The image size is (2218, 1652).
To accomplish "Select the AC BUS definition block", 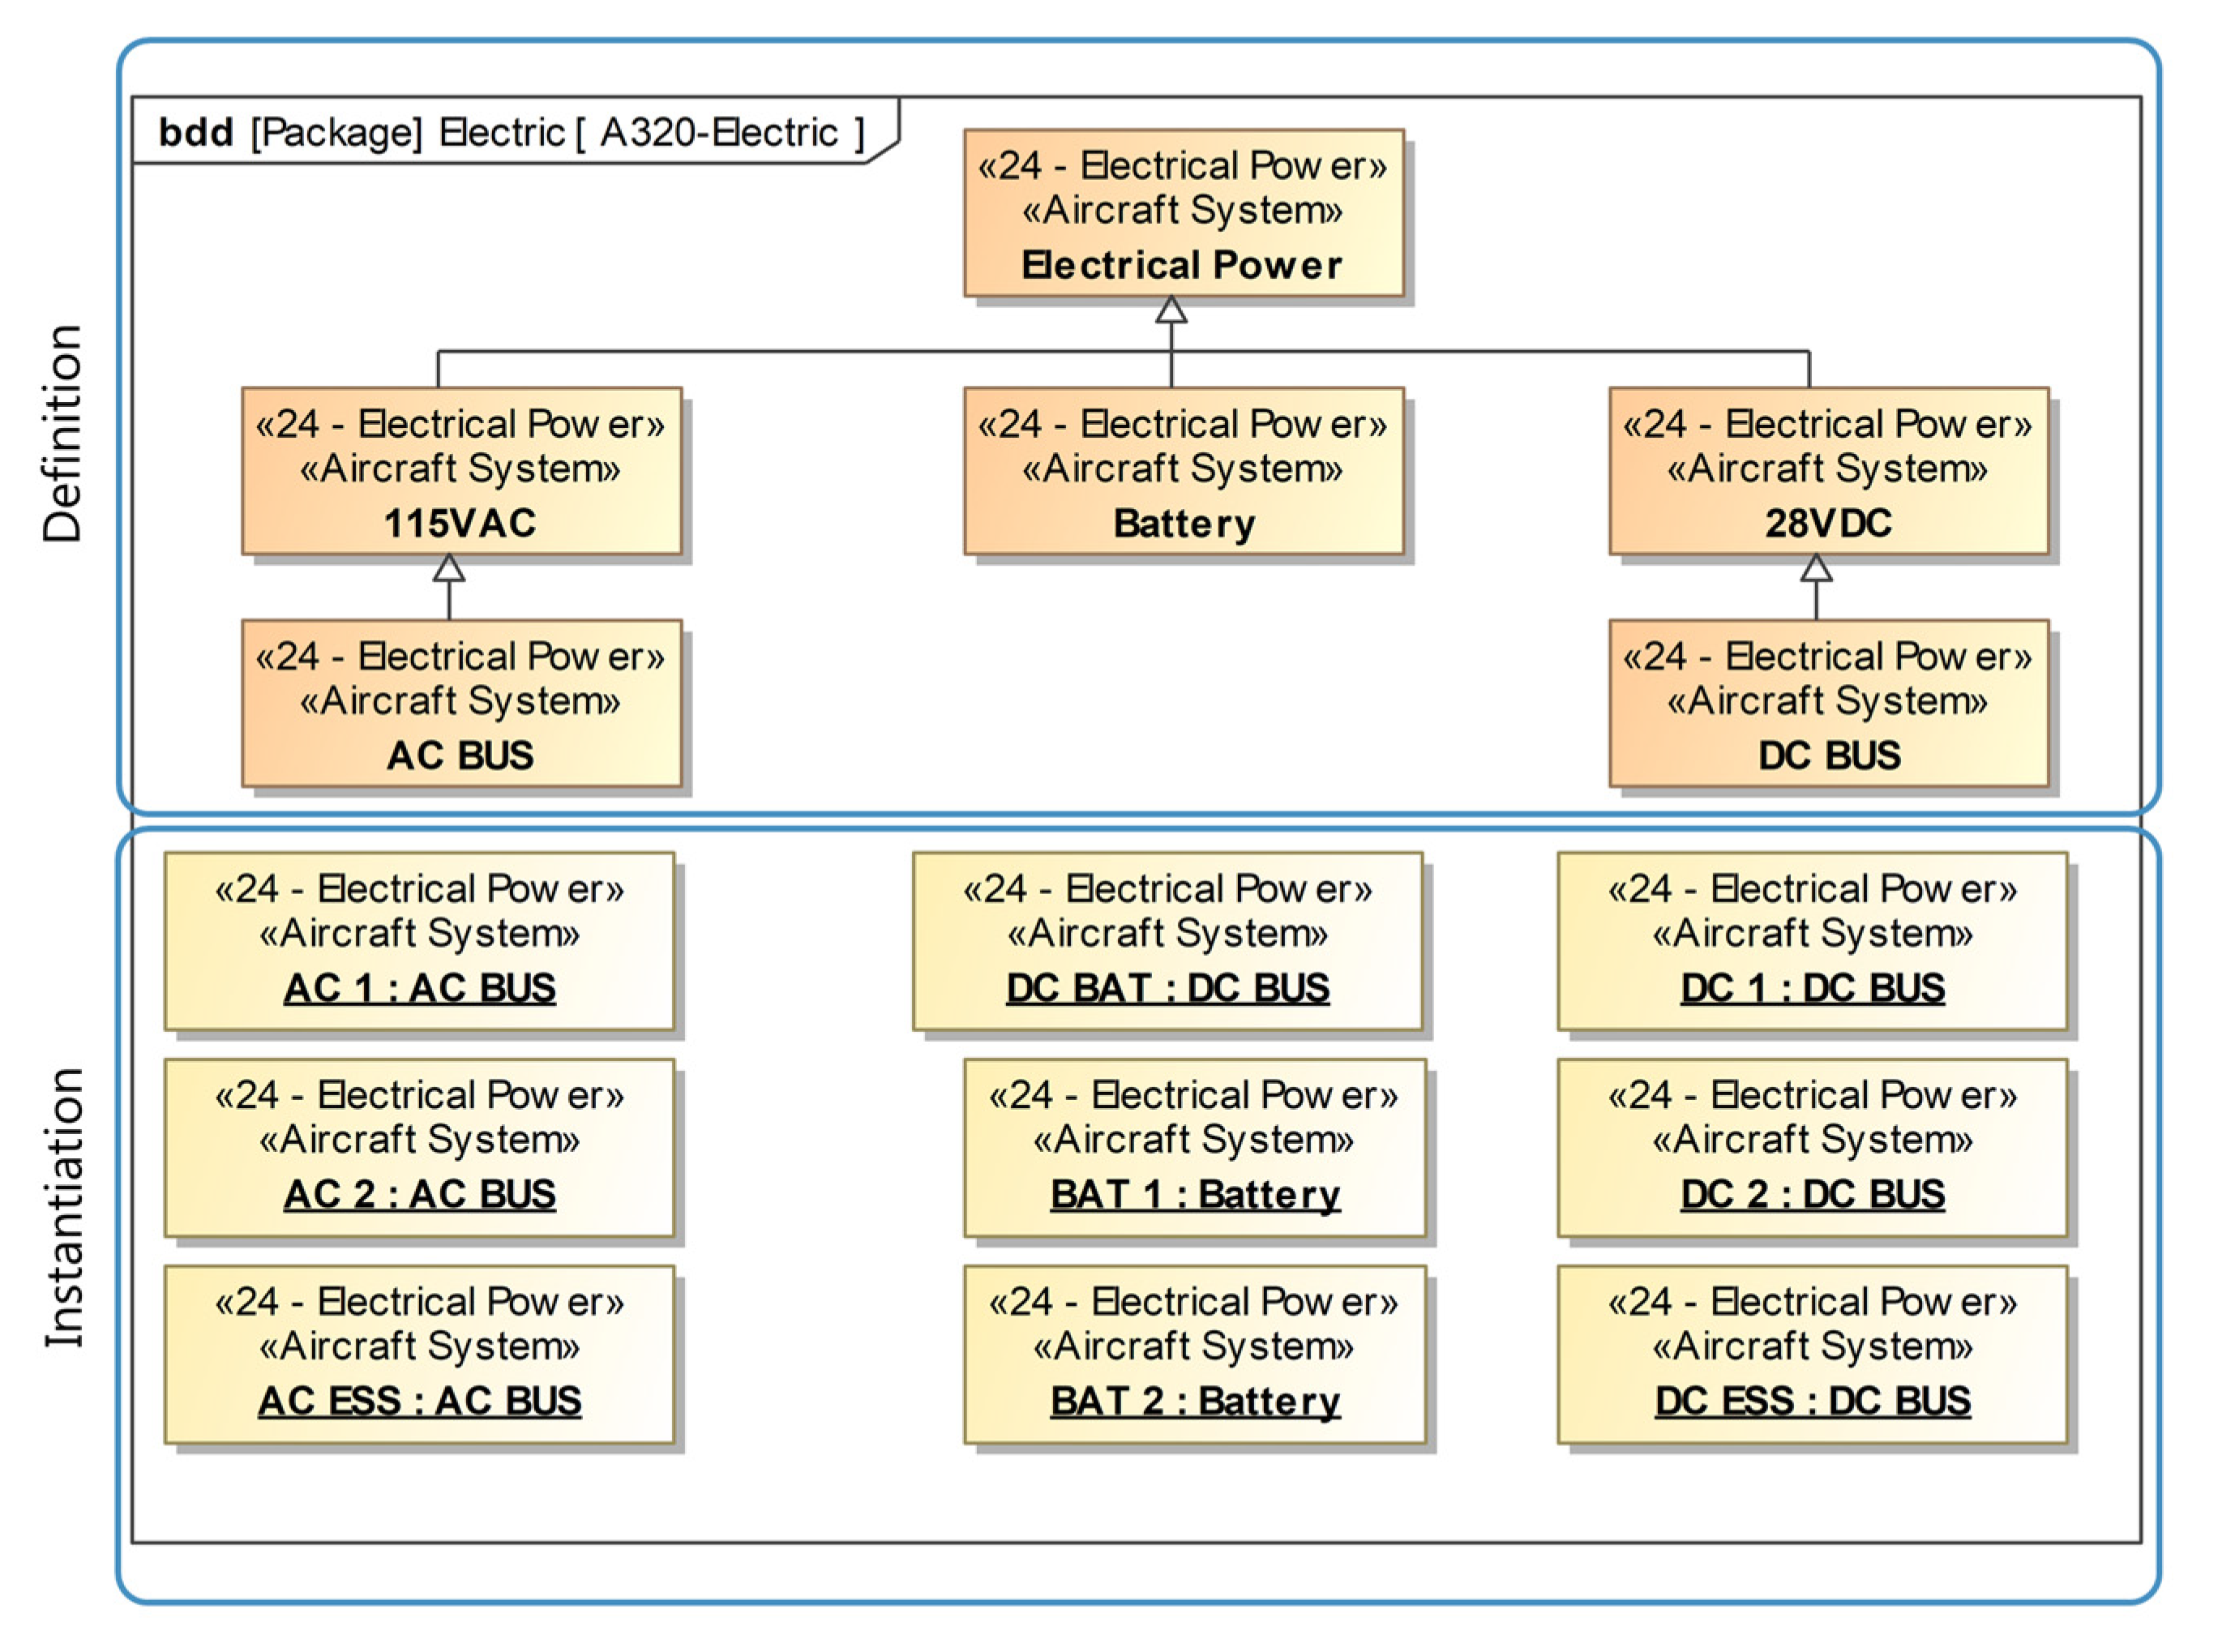I will point(461,703).
